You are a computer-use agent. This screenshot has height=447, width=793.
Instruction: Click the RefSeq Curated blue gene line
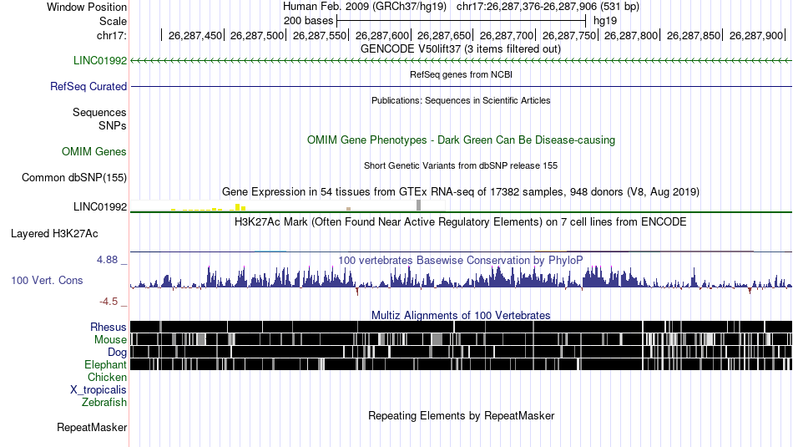click(462, 87)
